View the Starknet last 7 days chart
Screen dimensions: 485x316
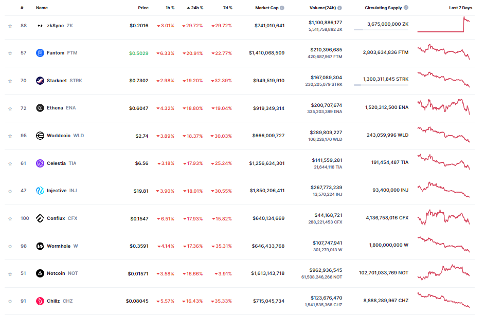[x=443, y=80]
